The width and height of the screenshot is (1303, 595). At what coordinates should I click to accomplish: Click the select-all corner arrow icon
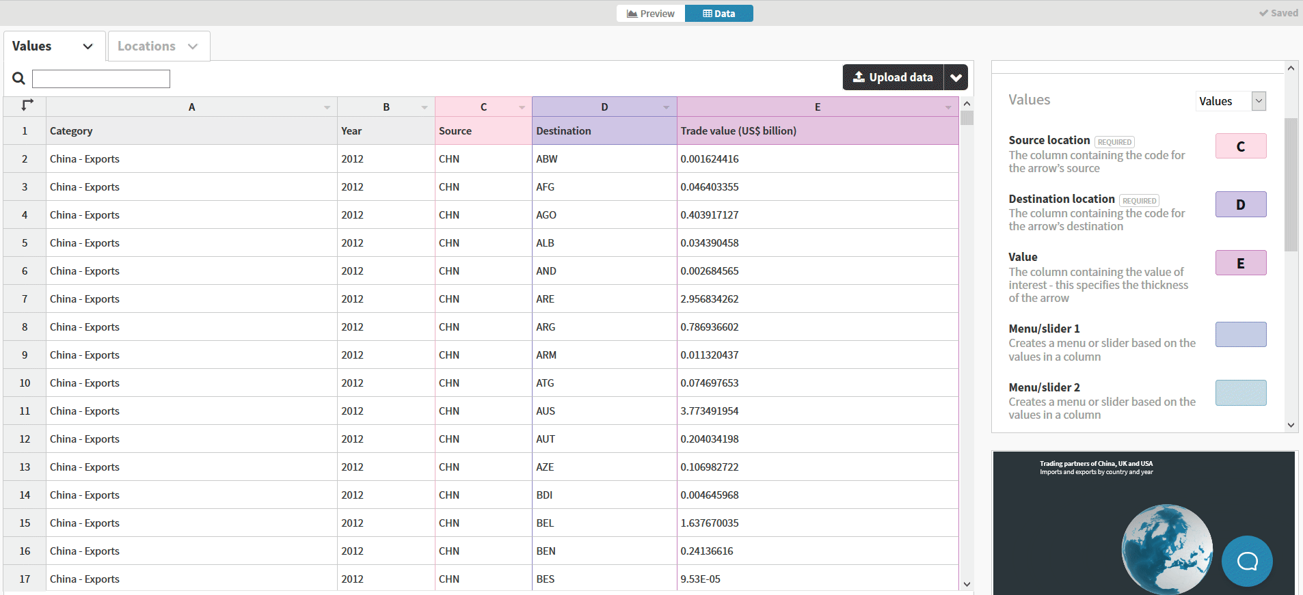click(27, 105)
